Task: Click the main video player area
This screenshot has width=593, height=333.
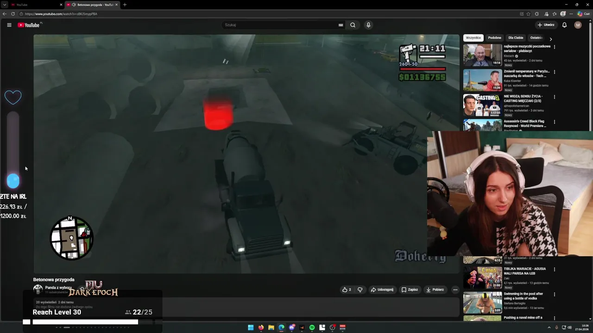Action: click(x=246, y=154)
